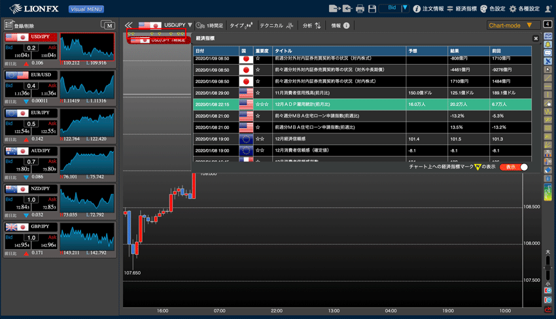The width and height of the screenshot is (556, 319).
Task: Open the 1時間足 timeframe selector
Action: (209, 25)
